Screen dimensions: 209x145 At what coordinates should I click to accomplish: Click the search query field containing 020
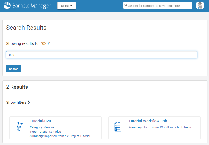[x=101, y=55]
